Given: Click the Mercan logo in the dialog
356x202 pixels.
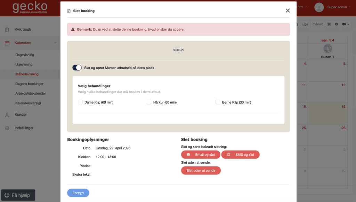Looking at the screenshot, I should point(178,50).
